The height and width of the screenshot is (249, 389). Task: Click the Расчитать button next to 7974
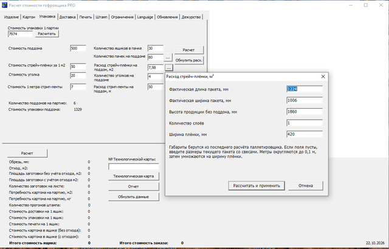[47, 33]
